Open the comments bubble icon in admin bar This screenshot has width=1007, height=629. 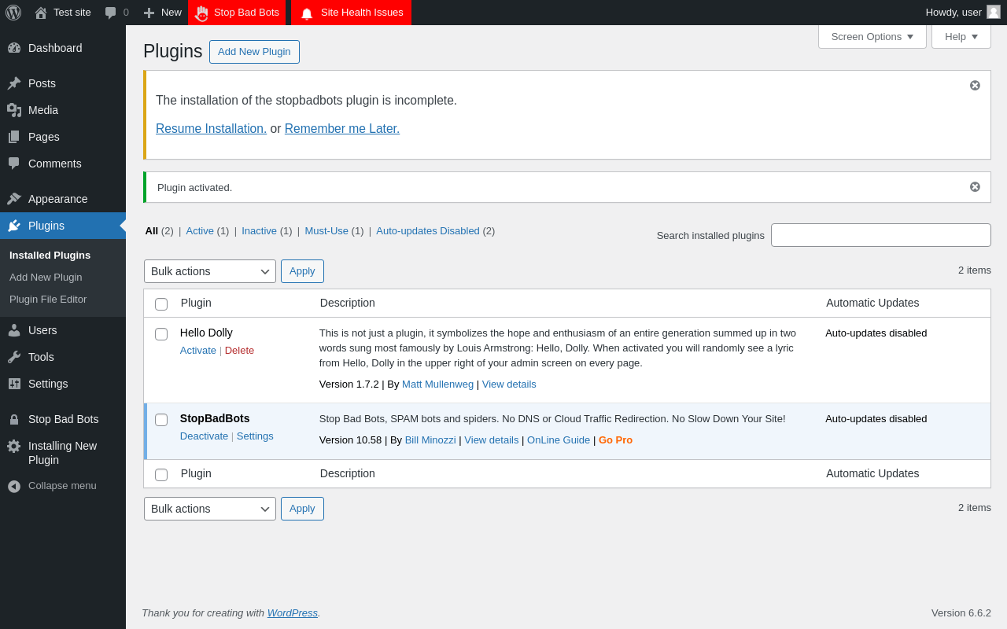point(111,13)
